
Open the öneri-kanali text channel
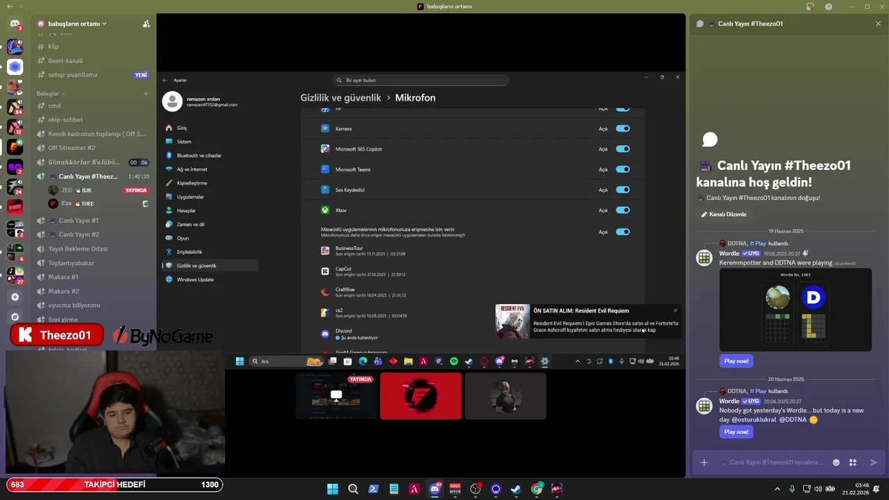point(94,60)
